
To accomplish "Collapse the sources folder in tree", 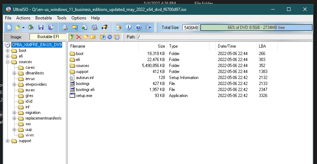I will [x=7, y=62].
